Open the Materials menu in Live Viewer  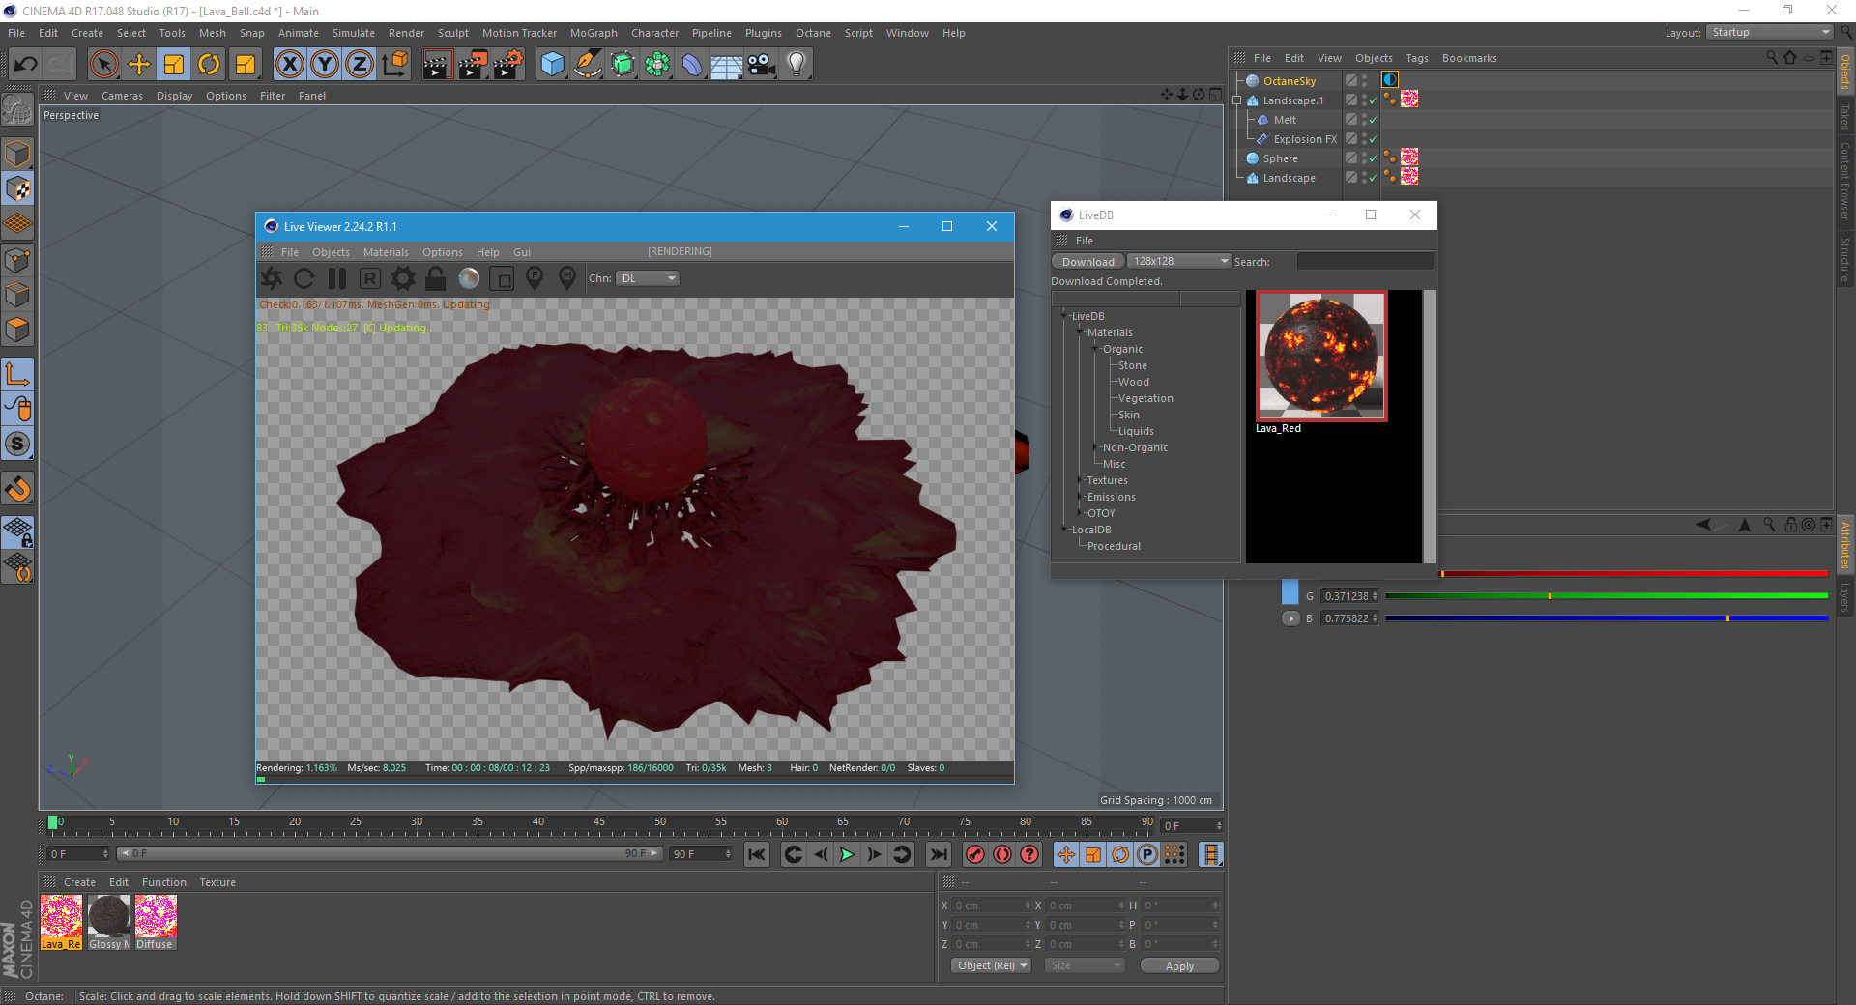coord(386,252)
